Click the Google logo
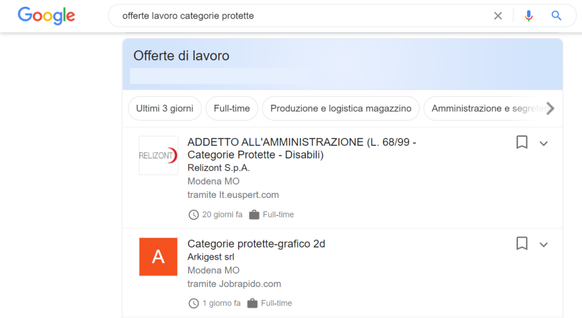Screen dimensions: 582x318 [47, 15]
